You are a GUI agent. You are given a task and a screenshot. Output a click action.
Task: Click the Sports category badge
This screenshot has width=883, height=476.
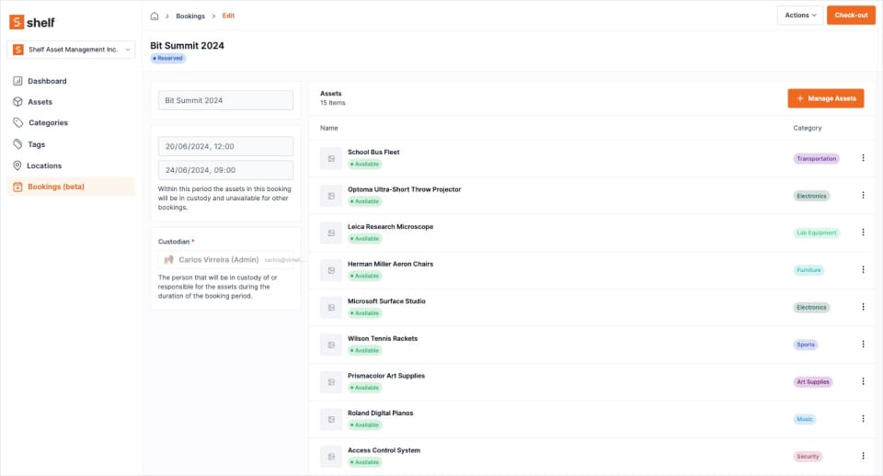point(806,345)
